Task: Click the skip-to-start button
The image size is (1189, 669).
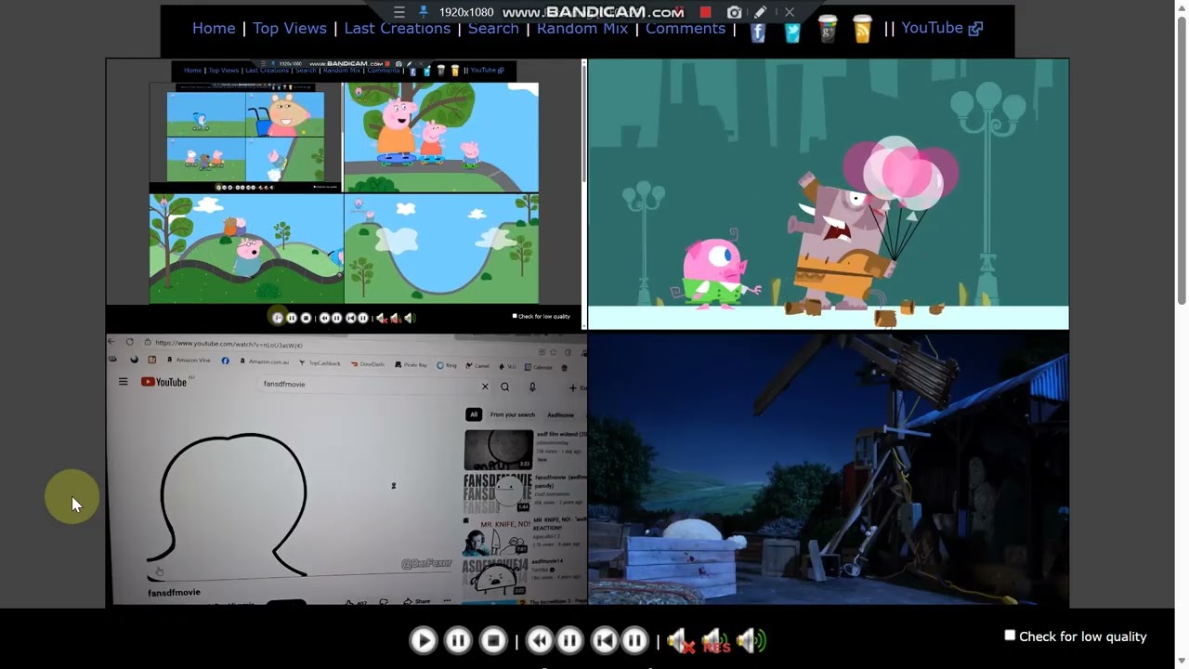Action: (605, 640)
